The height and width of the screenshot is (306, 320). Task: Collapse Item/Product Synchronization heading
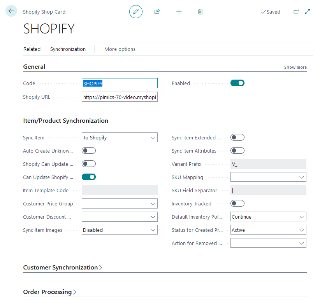click(x=65, y=120)
